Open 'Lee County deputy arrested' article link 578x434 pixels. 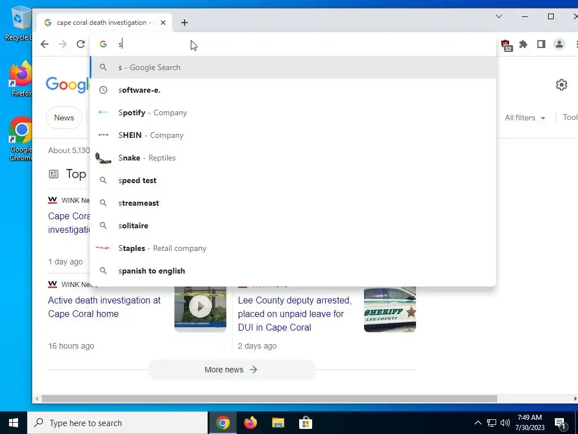click(295, 314)
